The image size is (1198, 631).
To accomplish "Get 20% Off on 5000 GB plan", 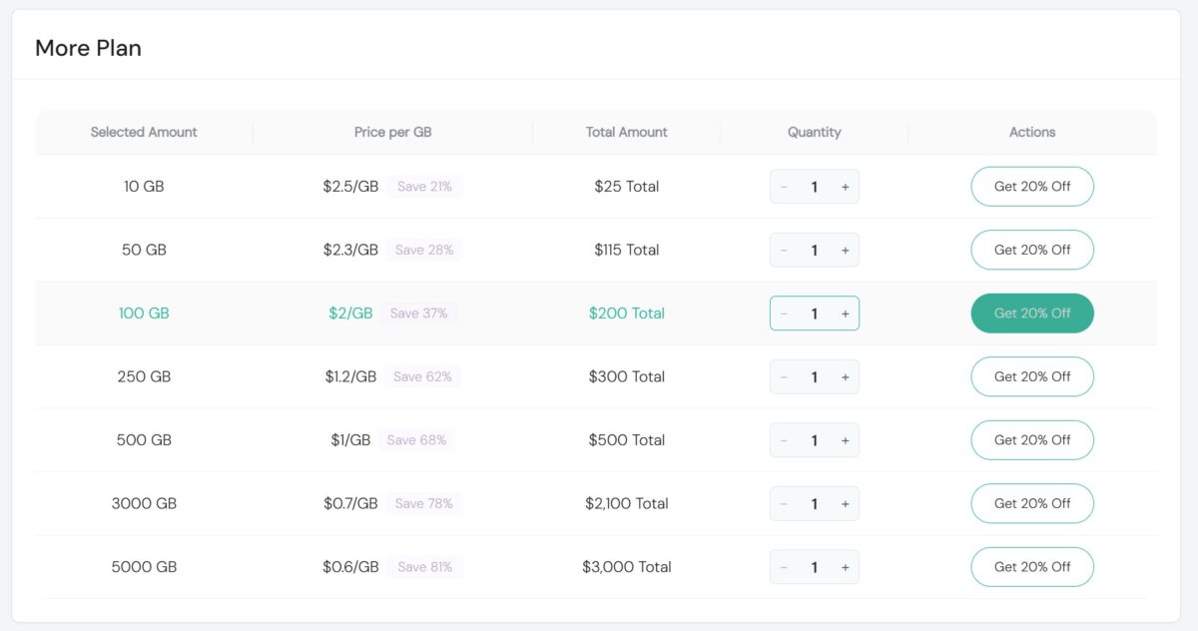I will click(x=1032, y=567).
